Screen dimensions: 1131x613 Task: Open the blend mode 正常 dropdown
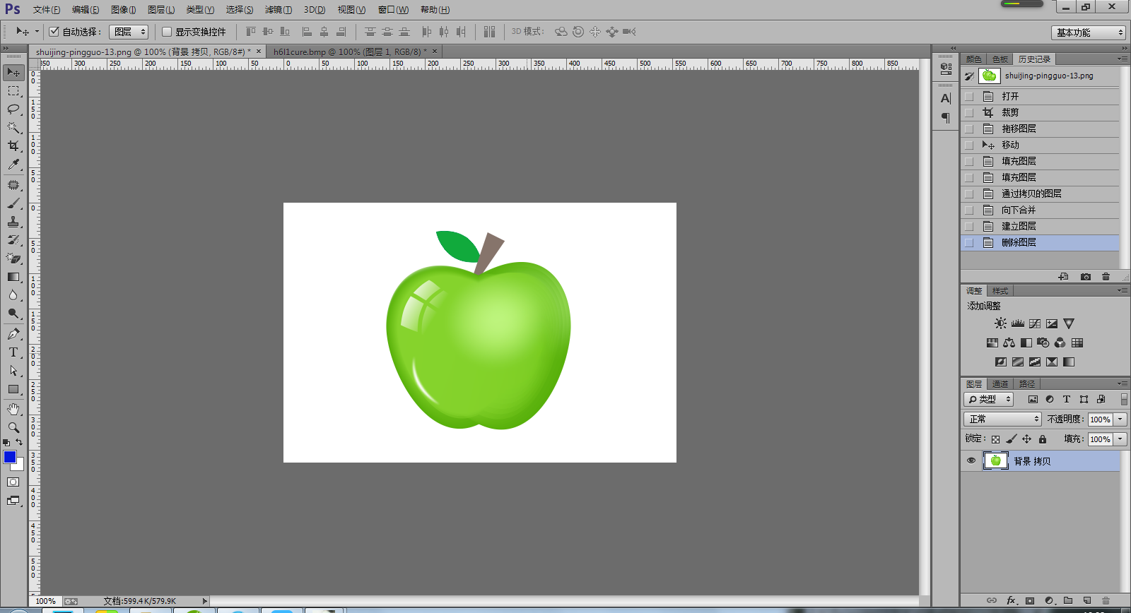1002,419
